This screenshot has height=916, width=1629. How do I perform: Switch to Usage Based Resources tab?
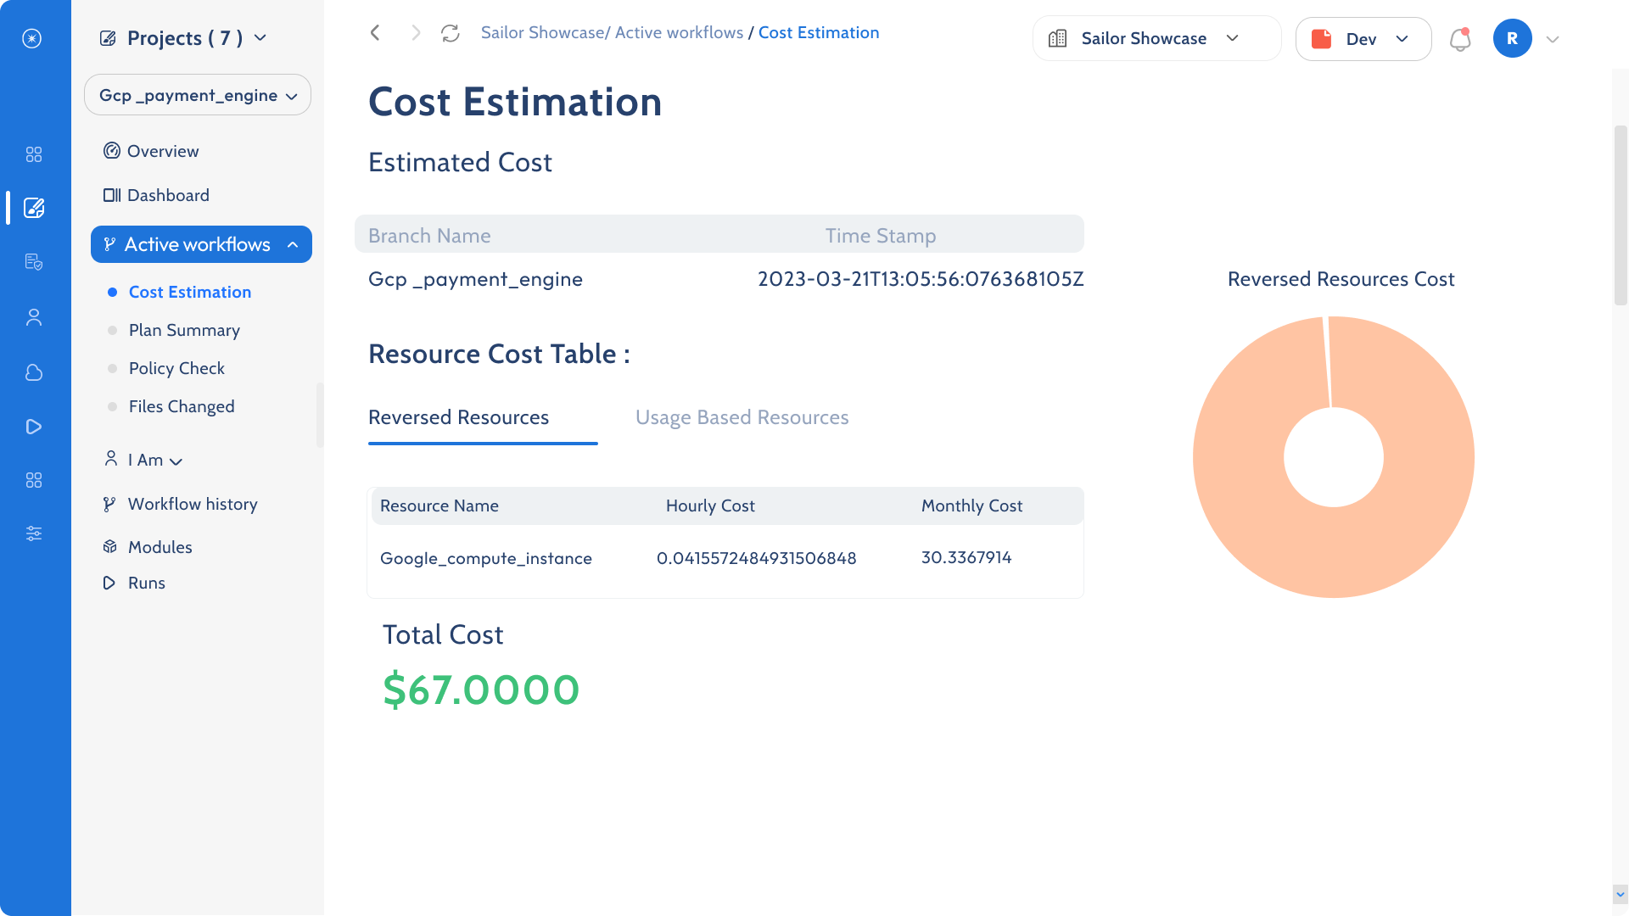coord(742,416)
